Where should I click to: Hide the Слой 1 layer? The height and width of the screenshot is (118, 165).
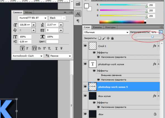(85, 46)
